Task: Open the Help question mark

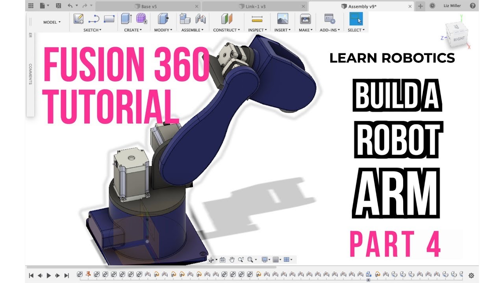Action: coord(472,6)
